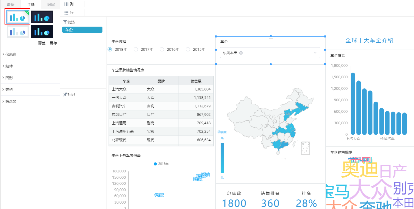The width and height of the screenshot is (414, 209).
Task: Click the 行 rows shelf icon
Action: click(66, 13)
